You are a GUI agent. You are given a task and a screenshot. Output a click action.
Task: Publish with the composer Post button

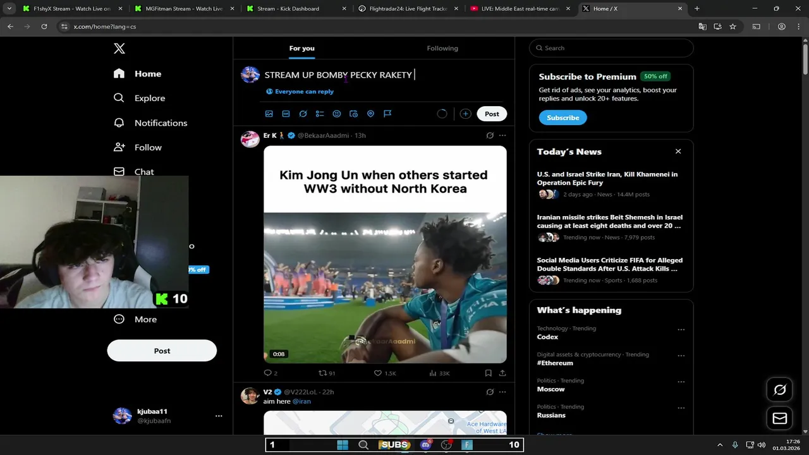(492, 114)
